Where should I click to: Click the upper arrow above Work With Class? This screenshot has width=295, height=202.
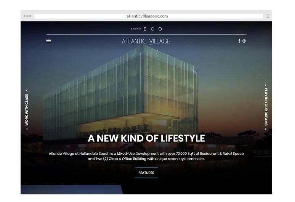27,91
